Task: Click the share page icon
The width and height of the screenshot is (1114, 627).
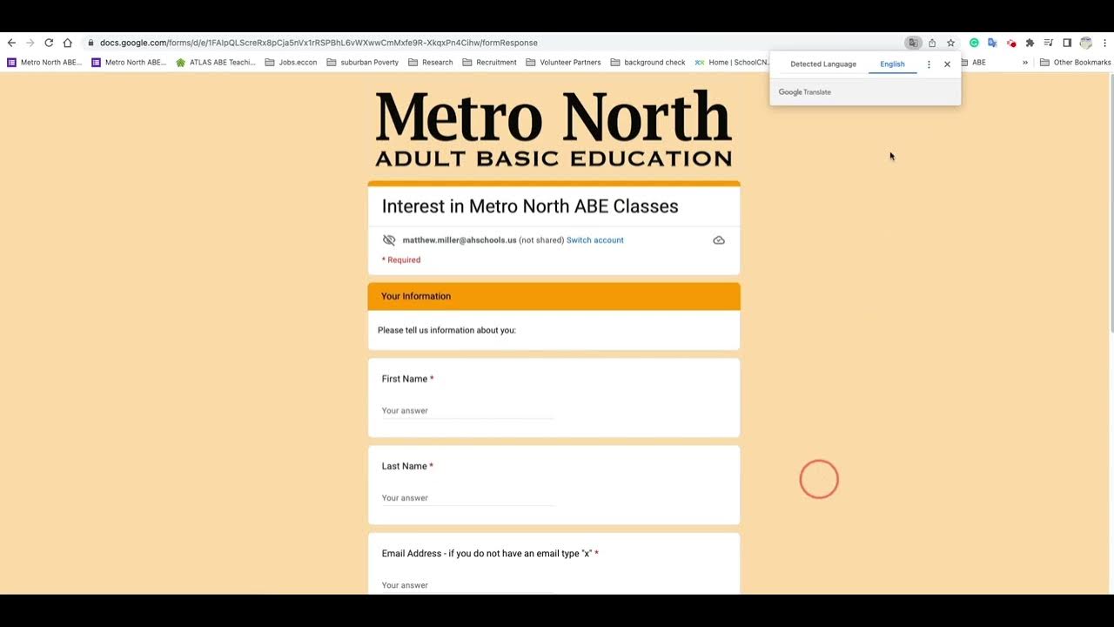Action: pos(932,43)
